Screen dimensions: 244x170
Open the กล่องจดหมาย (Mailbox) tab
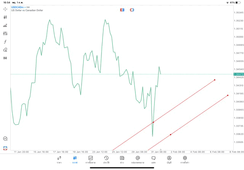tap(138, 160)
